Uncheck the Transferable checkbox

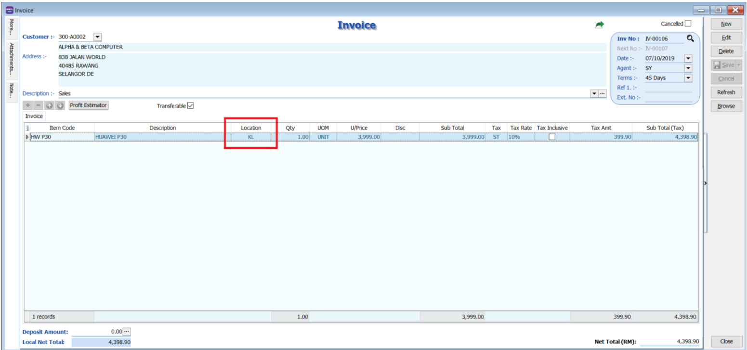point(190,106)
